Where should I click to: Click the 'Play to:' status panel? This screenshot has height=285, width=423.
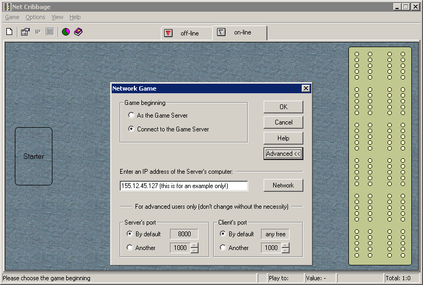(x=286, y=278)
